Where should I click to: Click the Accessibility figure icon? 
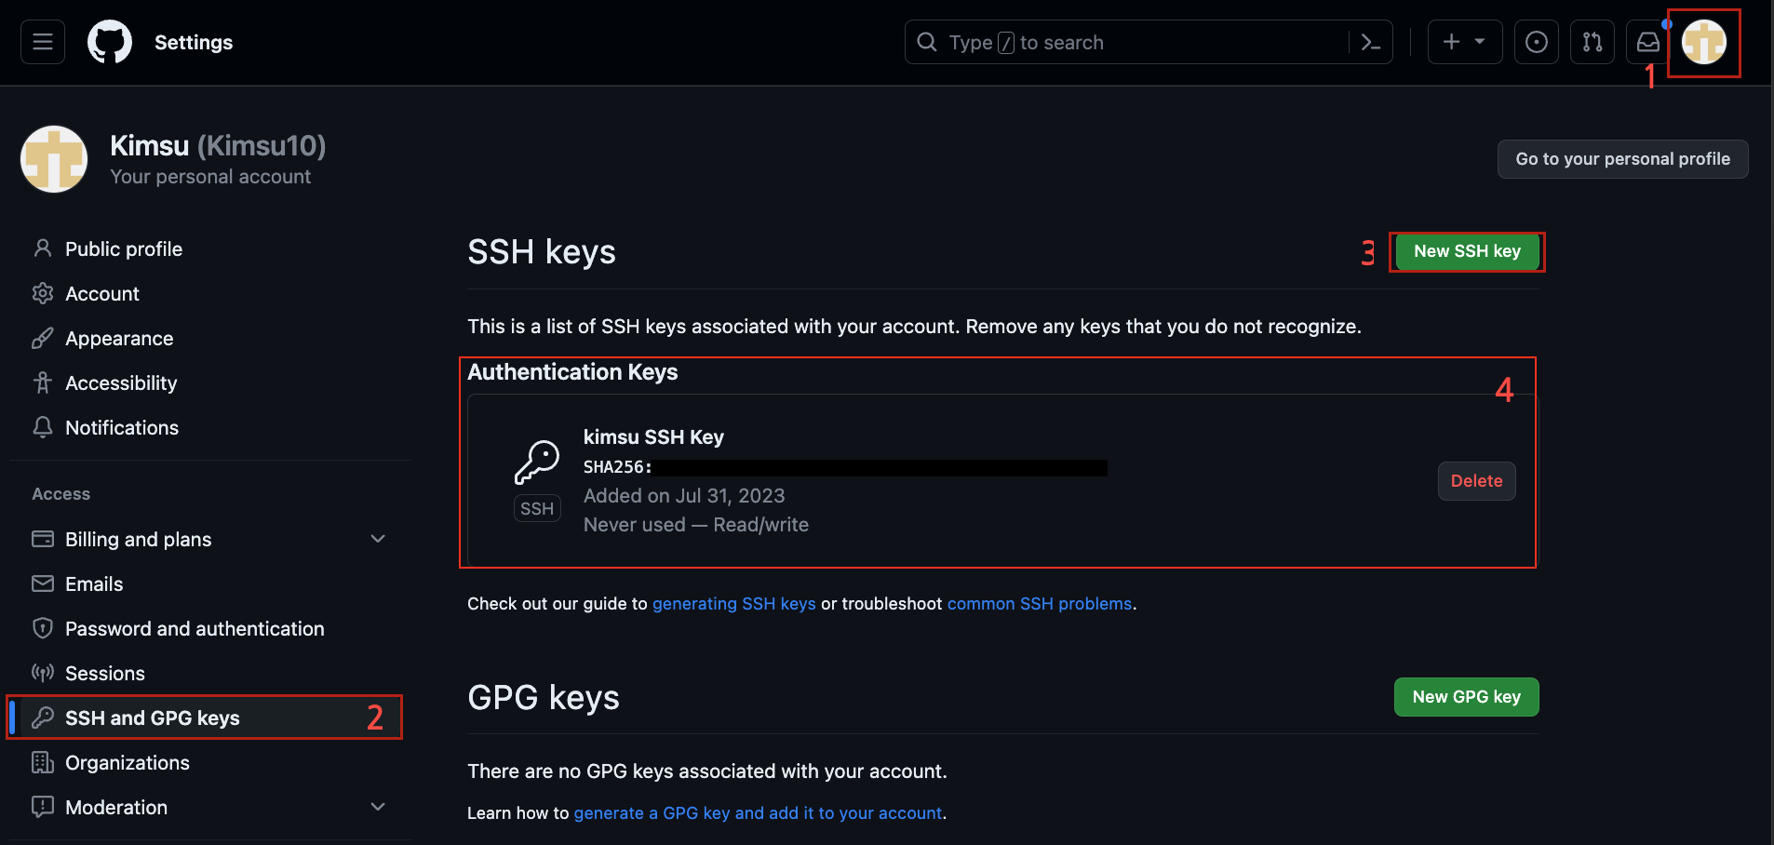(x=43, y=382)
